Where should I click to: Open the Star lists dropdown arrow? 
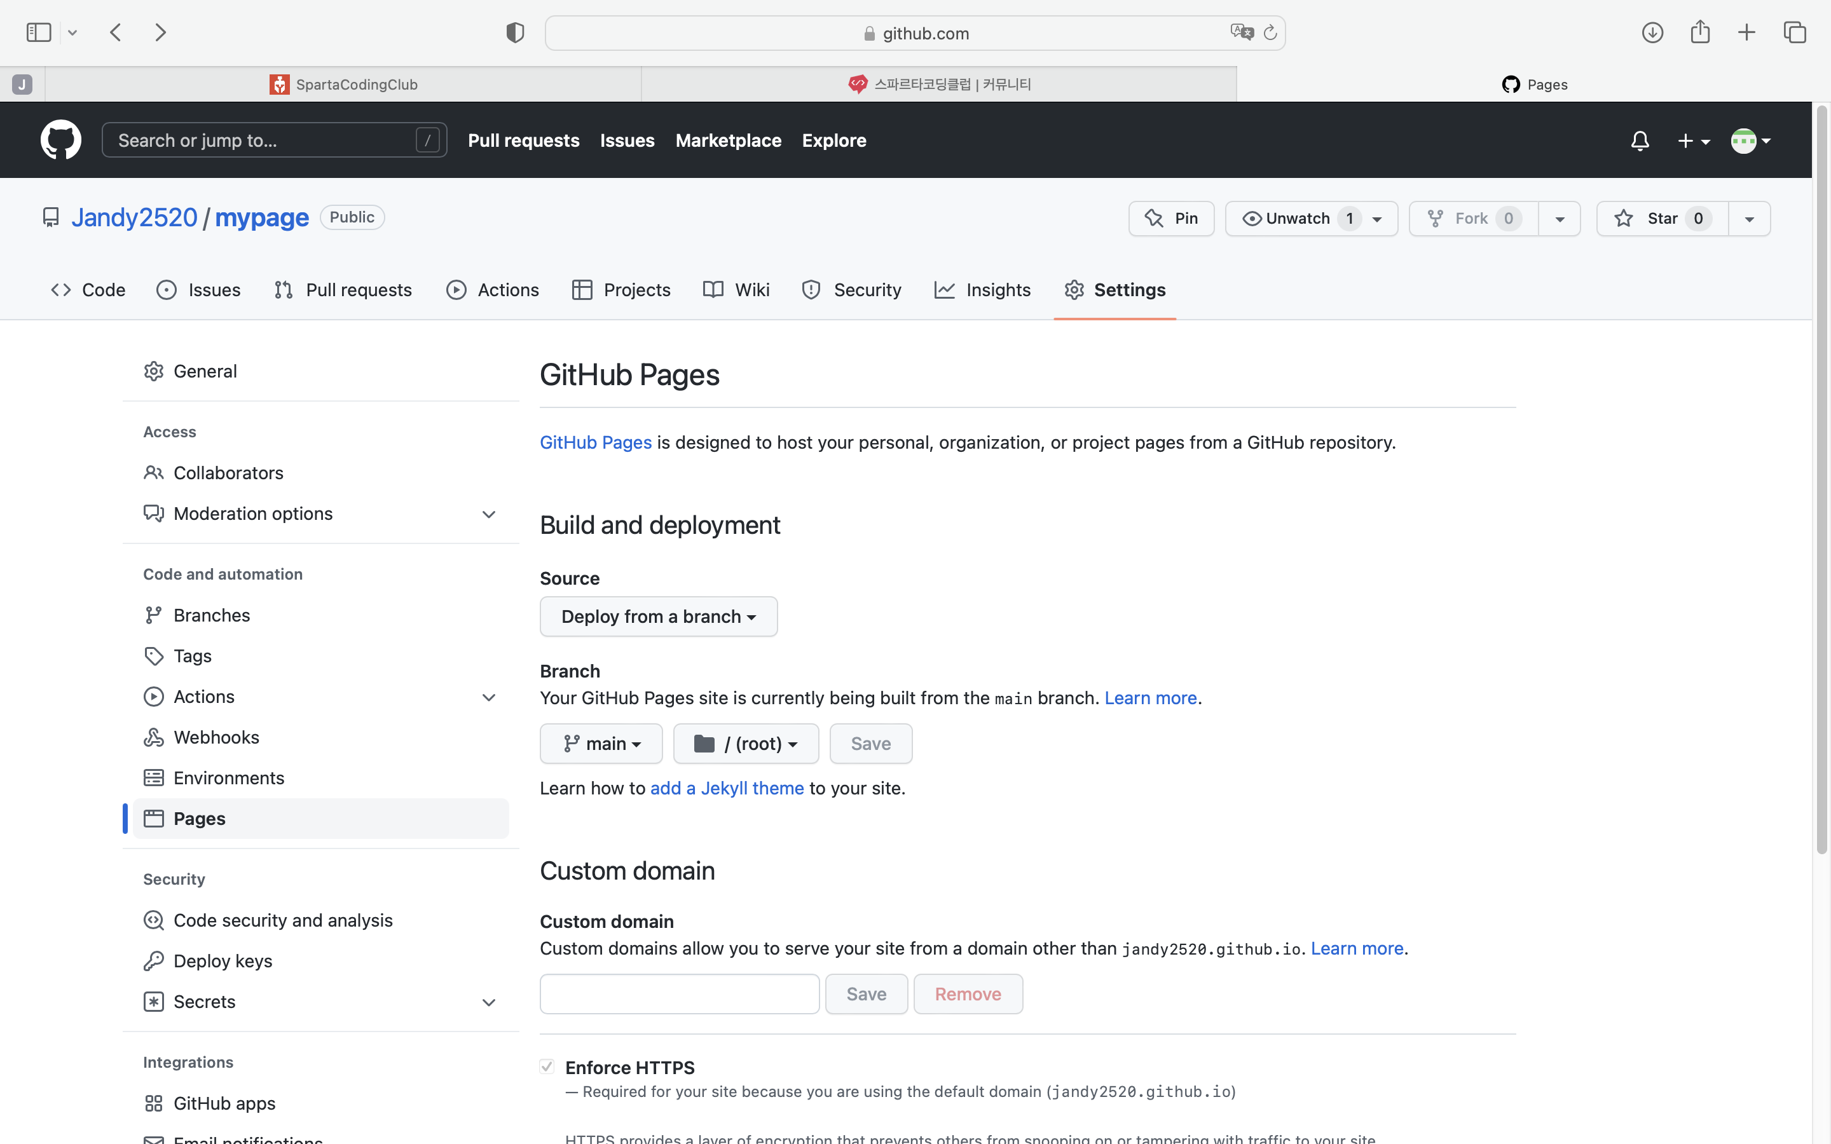(x=1749, y=219)
